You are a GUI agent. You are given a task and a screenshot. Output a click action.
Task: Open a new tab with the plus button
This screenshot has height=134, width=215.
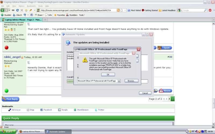point(45,20)
